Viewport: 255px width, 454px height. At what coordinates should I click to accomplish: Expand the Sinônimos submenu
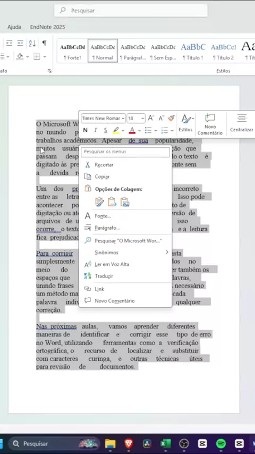(x=125, y=253)
